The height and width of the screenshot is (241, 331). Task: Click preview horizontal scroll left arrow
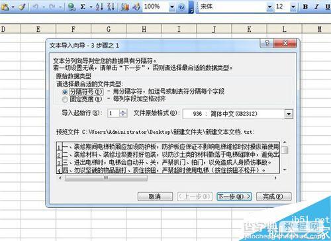pyautogui.click(x=60, y=178)
